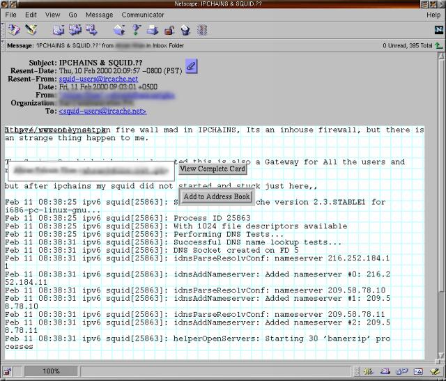Image resolution: width=446 pixels, height=381 pixels.
Task: Open the Security padlock toolbar icon
Action: pos(169,30)
